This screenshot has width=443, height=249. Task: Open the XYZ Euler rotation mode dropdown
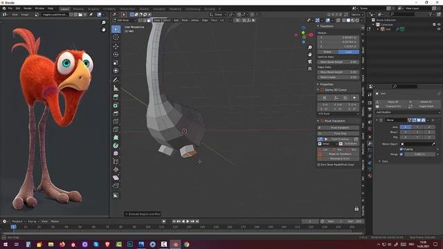tap(338, 113)
